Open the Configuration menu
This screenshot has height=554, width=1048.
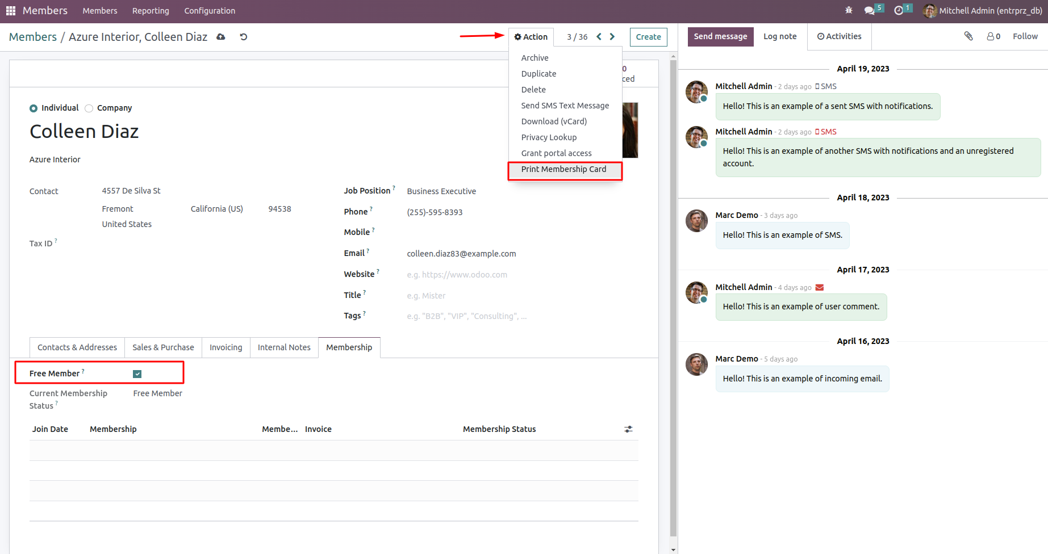pos(210,11)
